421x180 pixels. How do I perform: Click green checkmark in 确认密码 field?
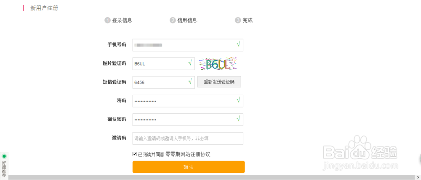238,119
